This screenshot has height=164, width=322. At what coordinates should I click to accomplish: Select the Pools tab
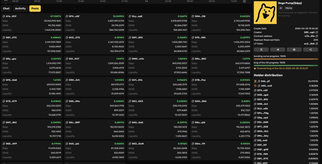click(x=35, y=9)
